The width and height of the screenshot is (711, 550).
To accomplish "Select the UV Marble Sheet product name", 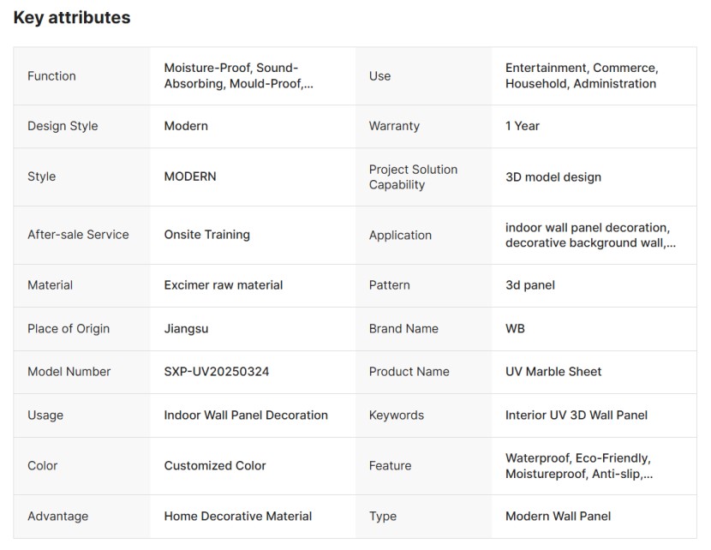I will pos(553,372).
